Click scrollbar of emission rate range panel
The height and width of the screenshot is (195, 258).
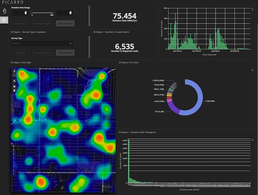89,16
